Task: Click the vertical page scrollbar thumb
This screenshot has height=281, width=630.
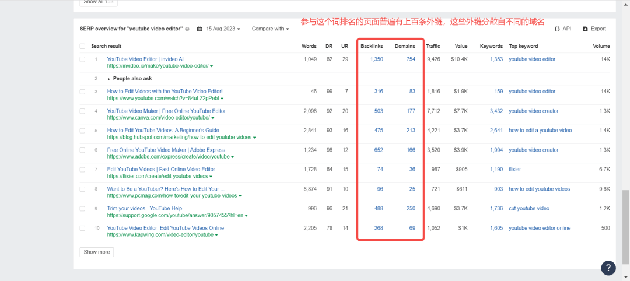Action: tap(625, 229)
